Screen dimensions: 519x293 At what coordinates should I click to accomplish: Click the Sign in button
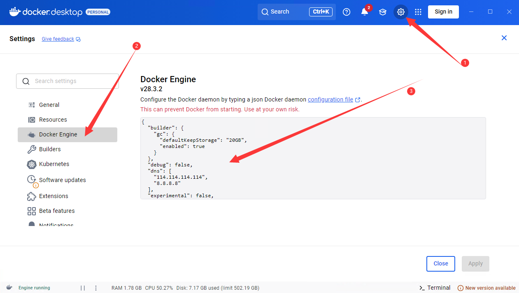[443, 12]
